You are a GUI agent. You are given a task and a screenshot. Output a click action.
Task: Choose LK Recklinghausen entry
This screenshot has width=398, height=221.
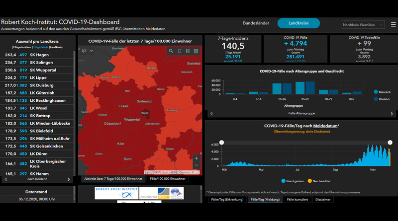coord(37,101)
